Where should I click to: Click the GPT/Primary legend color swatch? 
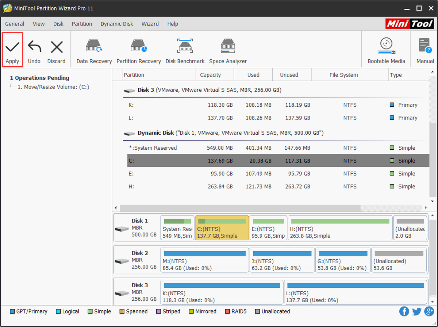click(x=12, y=311)
